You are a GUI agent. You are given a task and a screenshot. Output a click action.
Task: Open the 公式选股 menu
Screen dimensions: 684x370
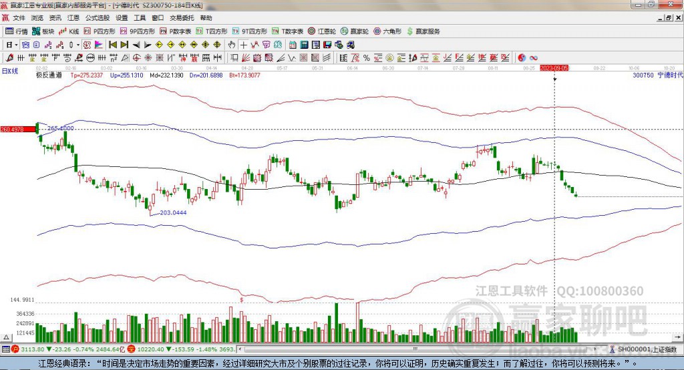pos(97,18)
